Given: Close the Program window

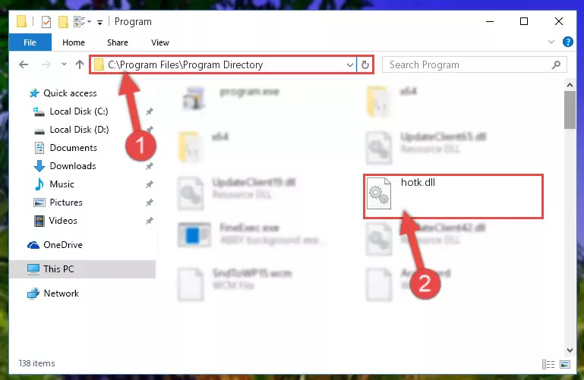Looking at the screenshot, I should 559,21.
